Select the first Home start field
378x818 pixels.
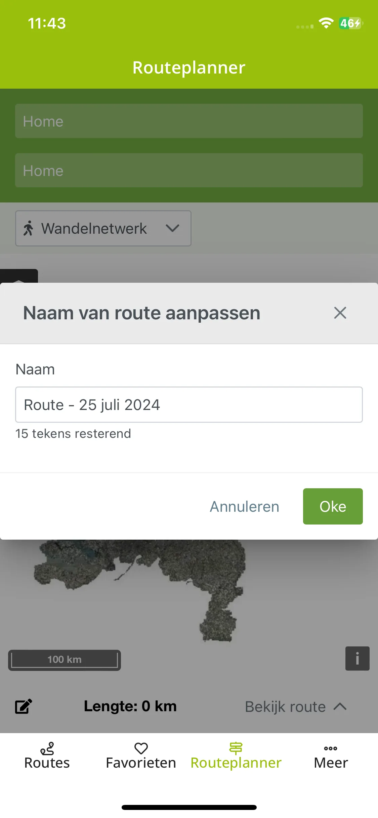point(189,121)
